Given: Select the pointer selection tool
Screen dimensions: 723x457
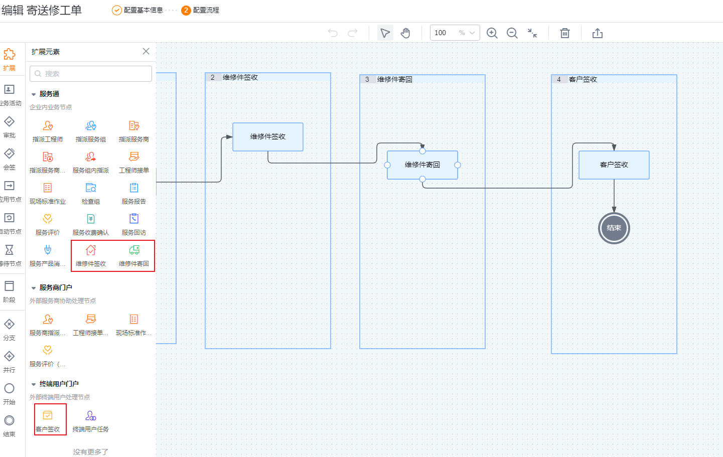Looking at the screenshot, I should click(385, 33).
